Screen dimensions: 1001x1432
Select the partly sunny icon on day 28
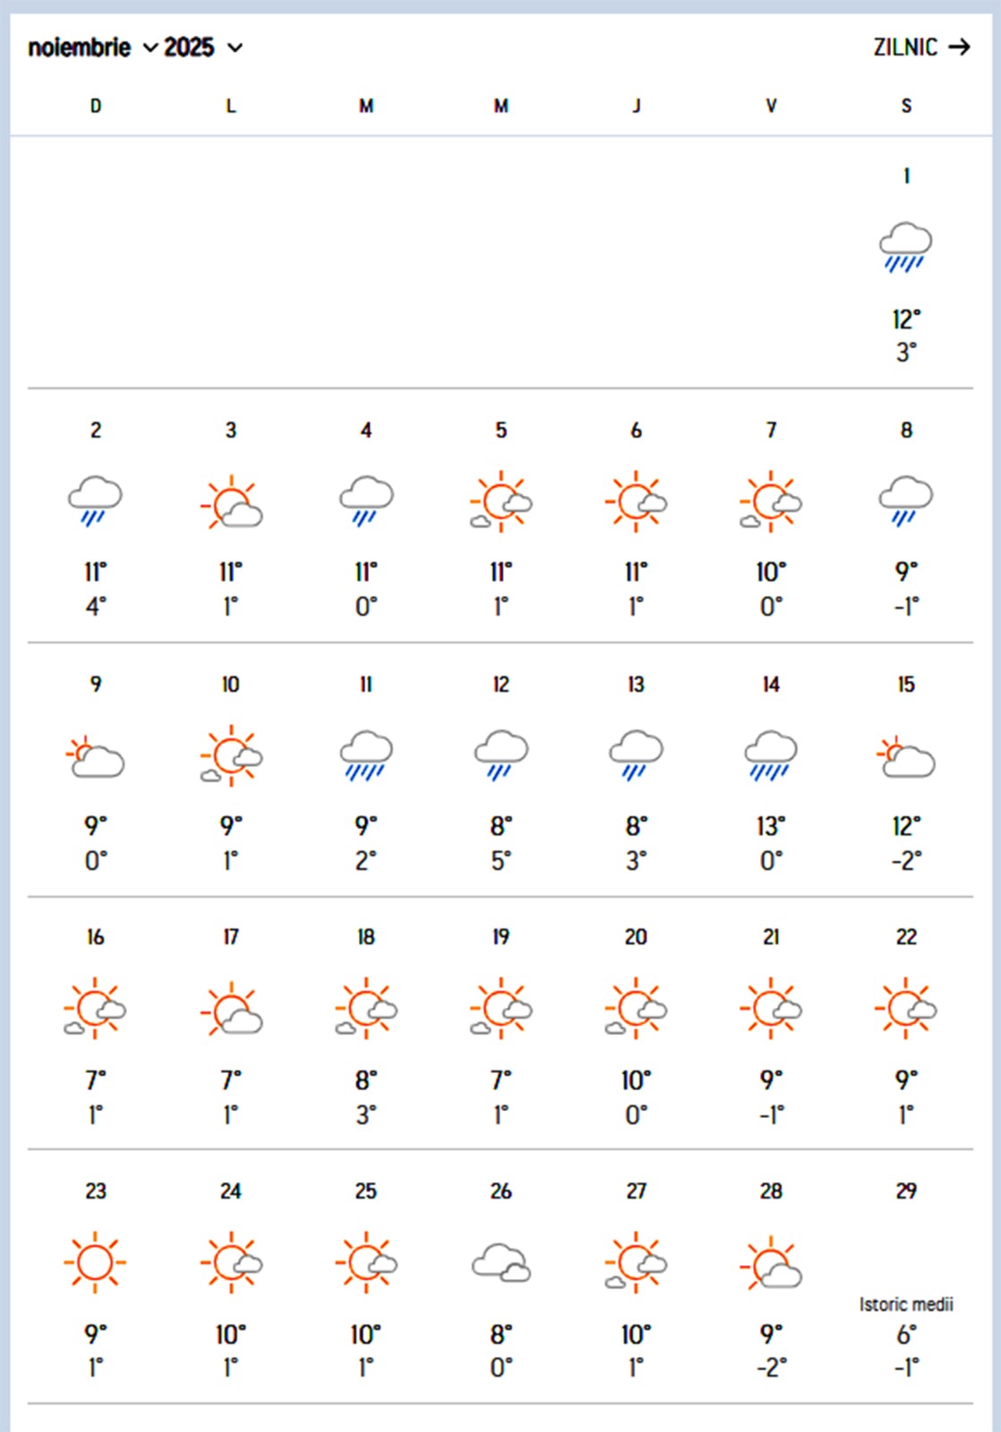click(771, 1263)
